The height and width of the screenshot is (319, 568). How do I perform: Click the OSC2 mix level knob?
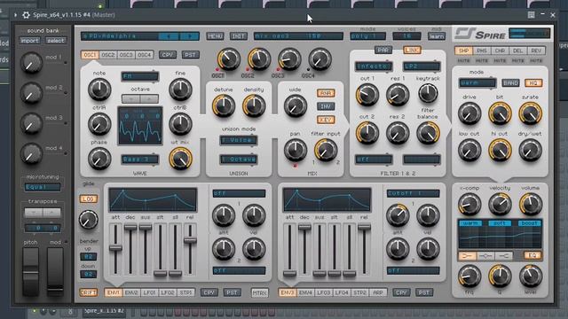pos(259,59)
